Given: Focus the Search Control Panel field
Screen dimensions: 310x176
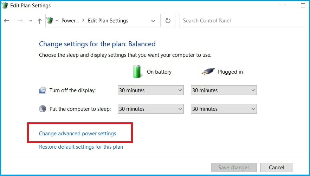Looking at the screenshot, I should [x=242, y=21].
